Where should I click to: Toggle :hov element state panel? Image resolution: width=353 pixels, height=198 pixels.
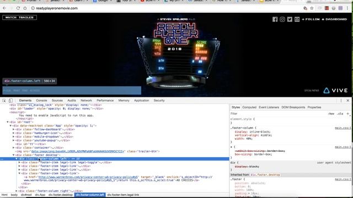click(331, 114)
